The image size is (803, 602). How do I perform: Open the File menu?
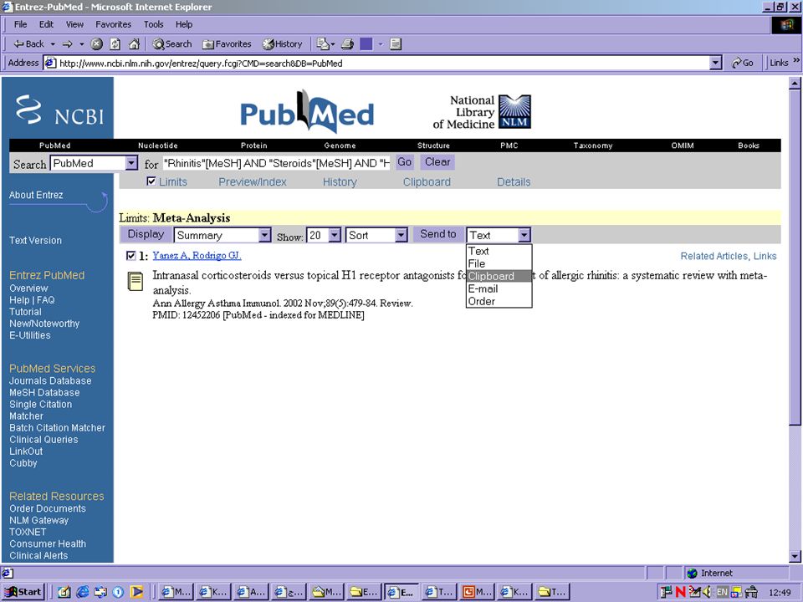20,24
